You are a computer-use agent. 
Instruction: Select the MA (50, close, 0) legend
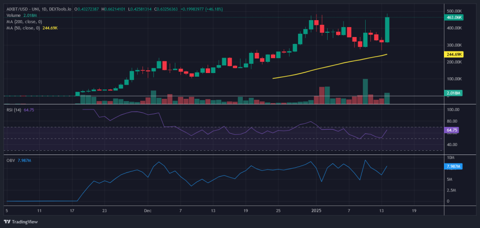pos(32,28)
